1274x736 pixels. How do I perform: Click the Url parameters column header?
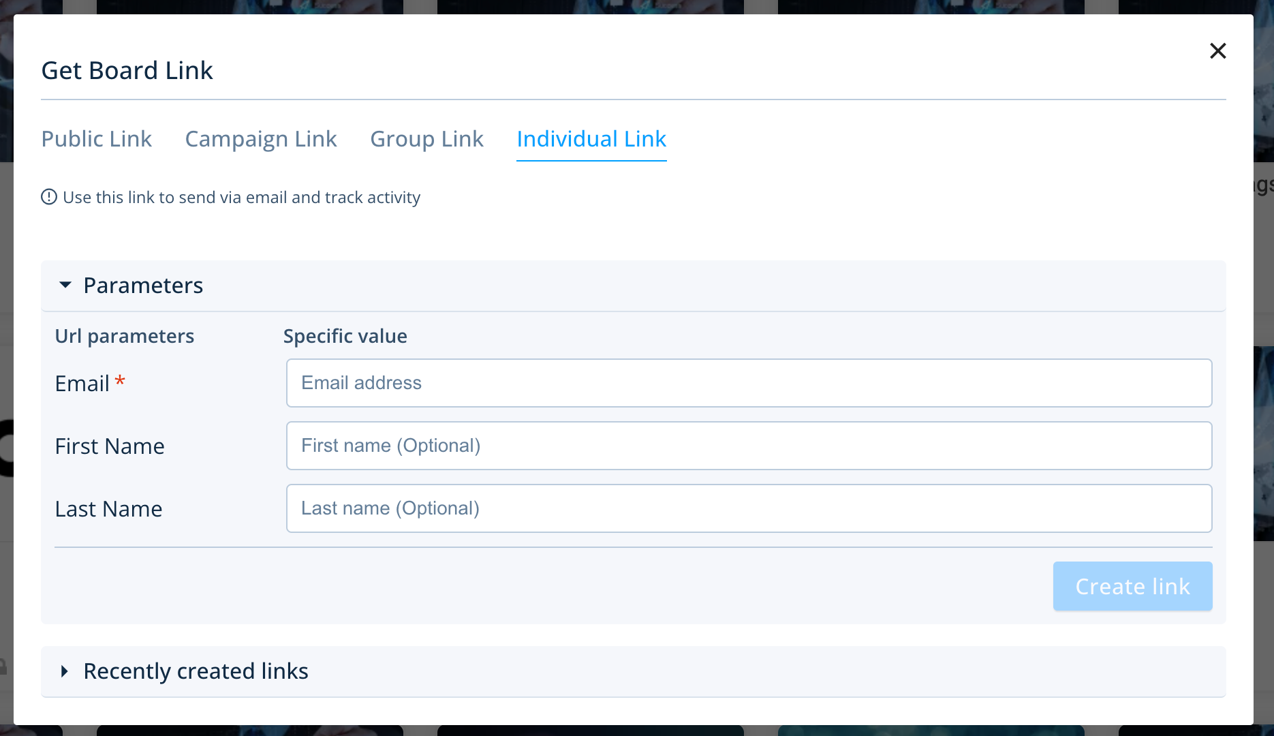[125, 336]
